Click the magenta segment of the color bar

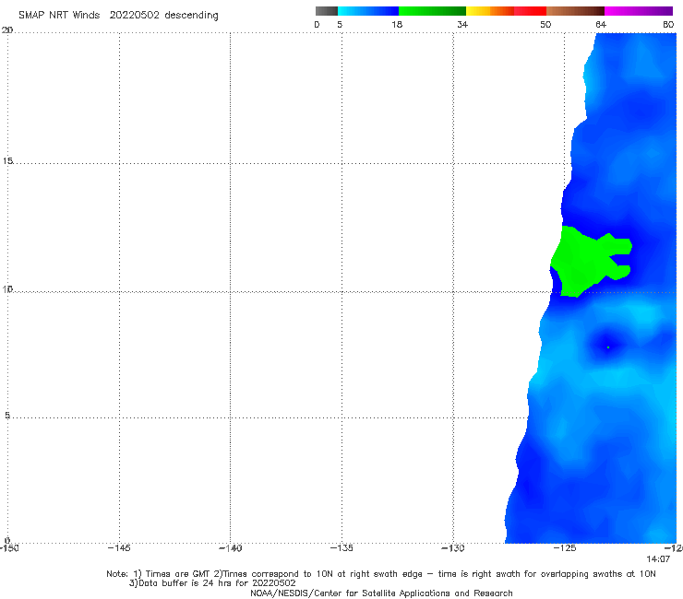pyautogui.click(x=639, y=11)
